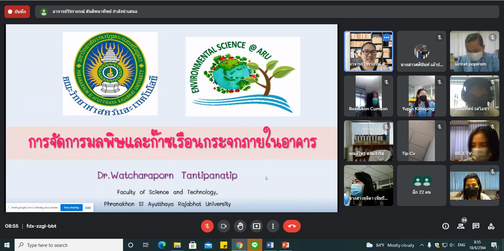Click the Dr. Watcharaporn Tantipanatip slide text

[x=167, y=175]
